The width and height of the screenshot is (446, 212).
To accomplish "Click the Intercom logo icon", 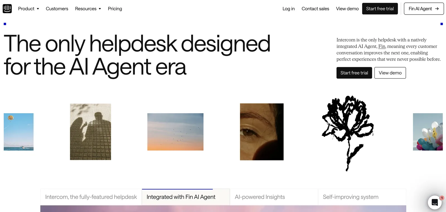I will coord(7,9).
